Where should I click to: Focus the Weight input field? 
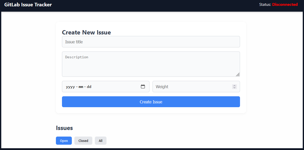[192, 86]
